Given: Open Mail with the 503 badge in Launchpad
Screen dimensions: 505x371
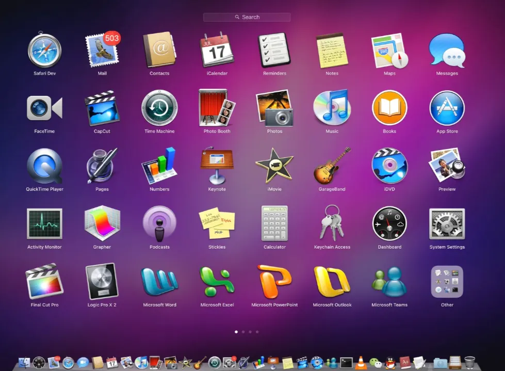Looking at the screenshot, I should click(102, 50).
